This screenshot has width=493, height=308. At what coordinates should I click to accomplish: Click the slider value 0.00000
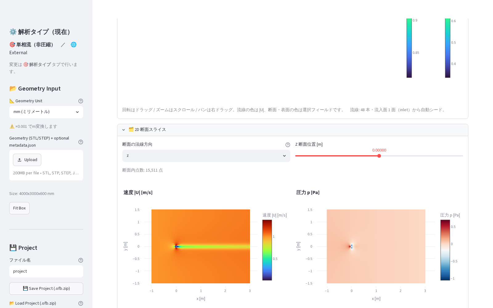[379, 150]
